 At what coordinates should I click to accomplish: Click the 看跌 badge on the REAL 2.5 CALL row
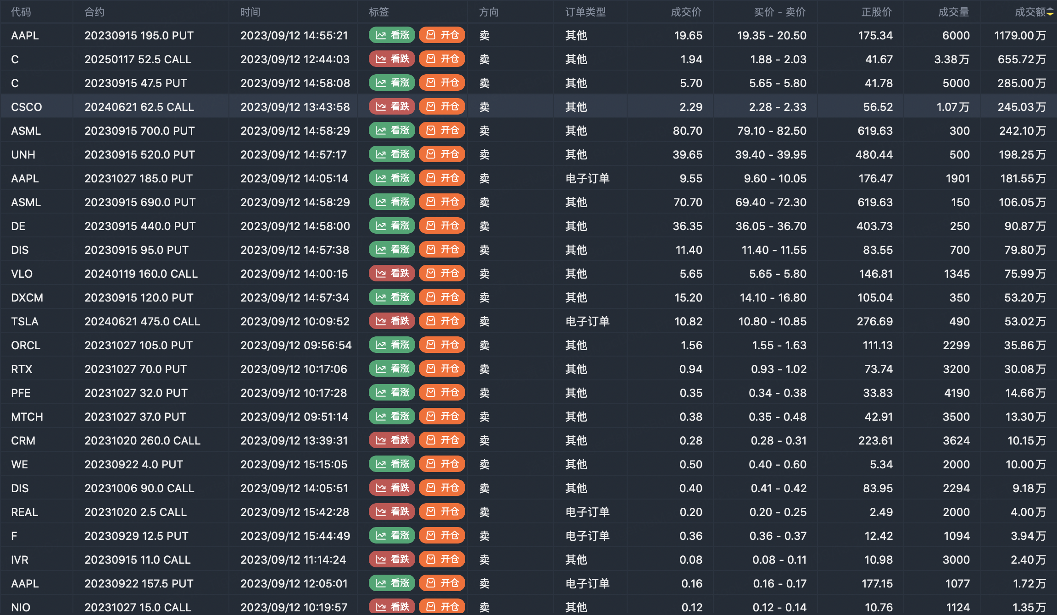pyautogui.click(x=392, y=512)
